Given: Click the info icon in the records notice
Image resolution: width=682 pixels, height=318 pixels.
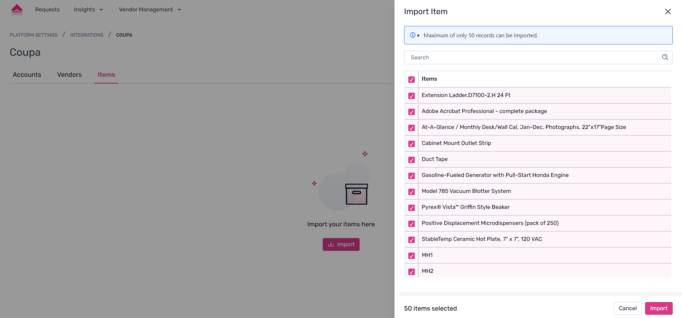Looking at the screenshot, I should click(x=413, y=35).
